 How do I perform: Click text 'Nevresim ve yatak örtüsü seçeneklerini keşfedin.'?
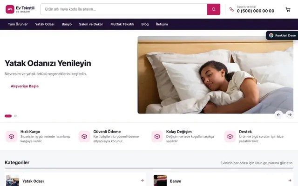pyautogui.click(x=46, y=73)
